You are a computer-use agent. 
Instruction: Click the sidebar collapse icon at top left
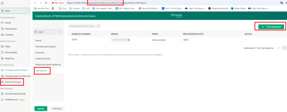tap(2, 3)
